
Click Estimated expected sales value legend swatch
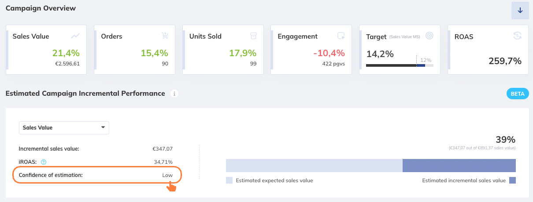coord(229,180)
